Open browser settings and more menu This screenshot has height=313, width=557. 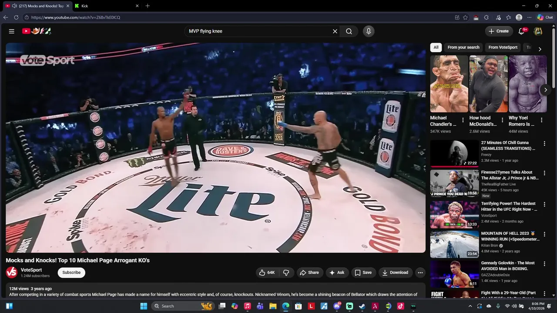coord(529,17)
